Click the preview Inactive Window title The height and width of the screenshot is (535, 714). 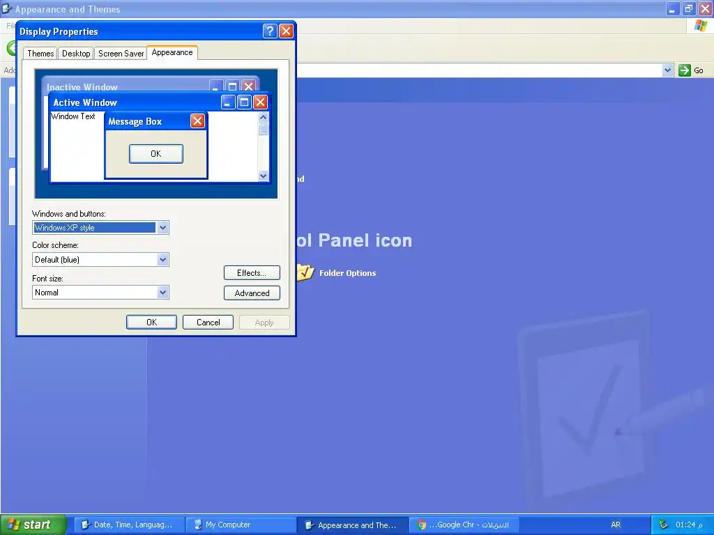(82, 87)
